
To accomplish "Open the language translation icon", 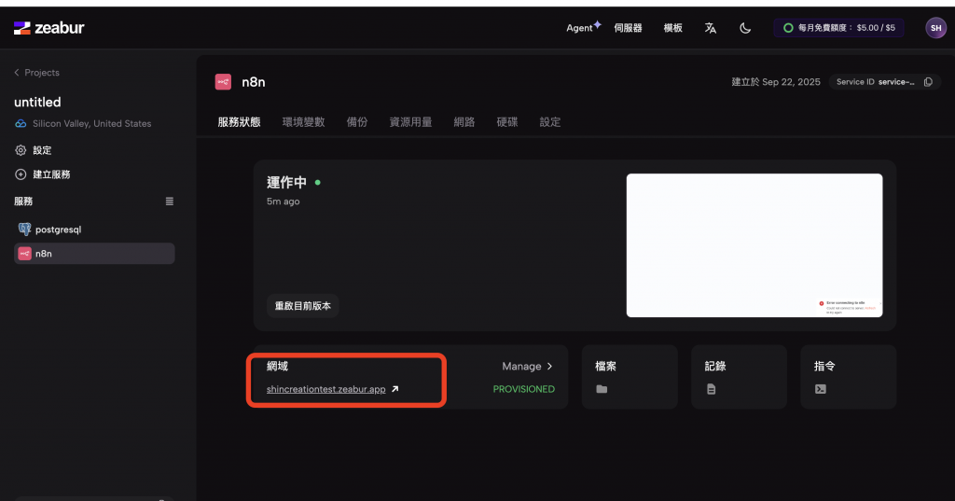I will (x=710, y=28).
